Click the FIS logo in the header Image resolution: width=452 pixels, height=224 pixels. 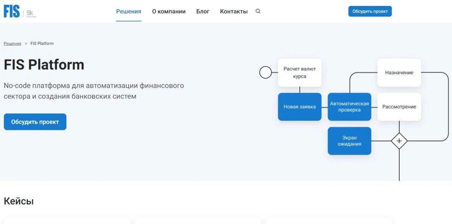point(12,12)
